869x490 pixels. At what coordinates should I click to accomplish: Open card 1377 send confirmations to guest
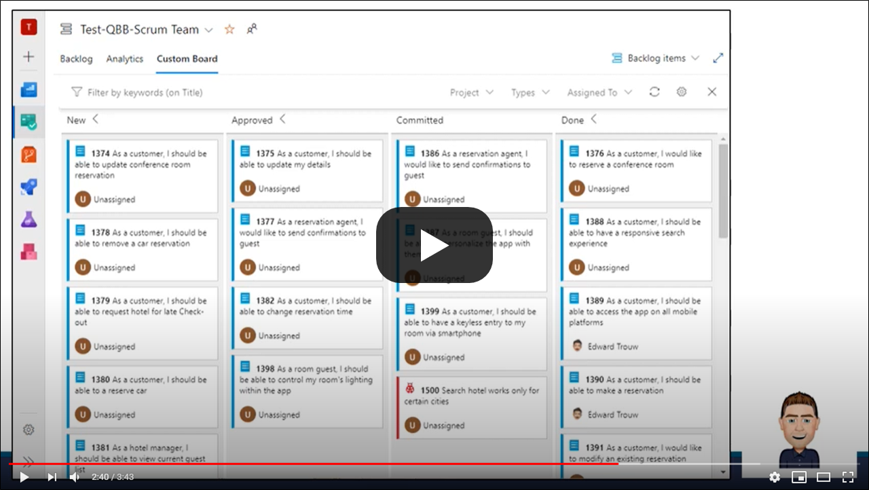click(x=307, y=244)
